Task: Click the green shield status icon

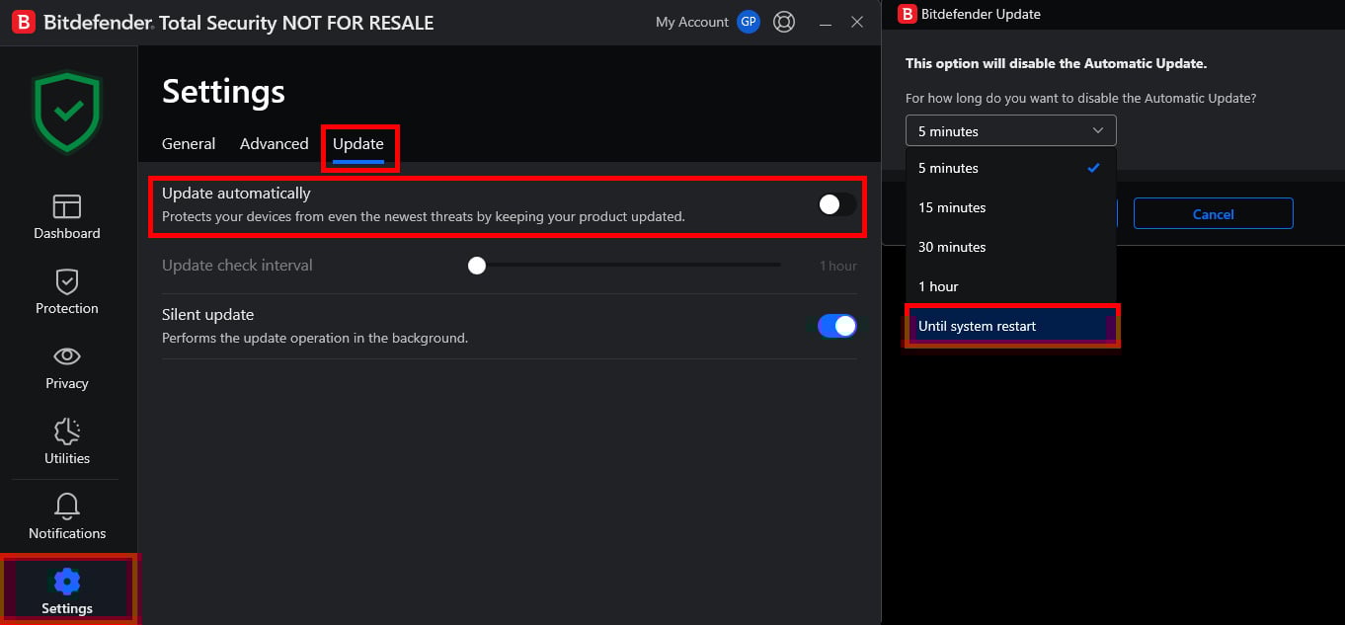Action: coord(67,113)
